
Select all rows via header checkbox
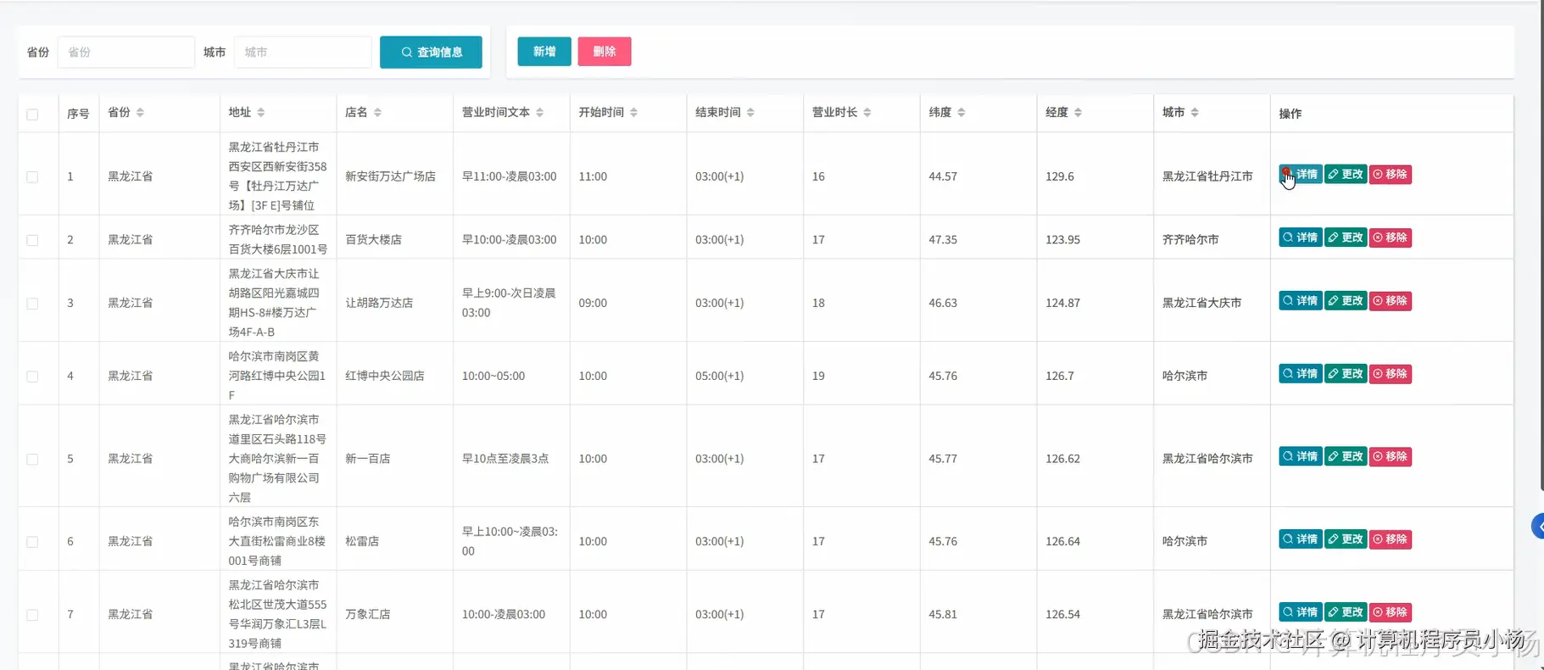pos(32,114)
